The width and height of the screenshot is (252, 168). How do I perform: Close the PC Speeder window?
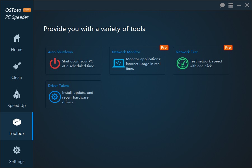pyautogui.click(x=247, y=5)
